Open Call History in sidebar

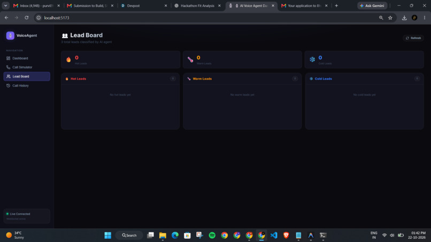(27, 85)
